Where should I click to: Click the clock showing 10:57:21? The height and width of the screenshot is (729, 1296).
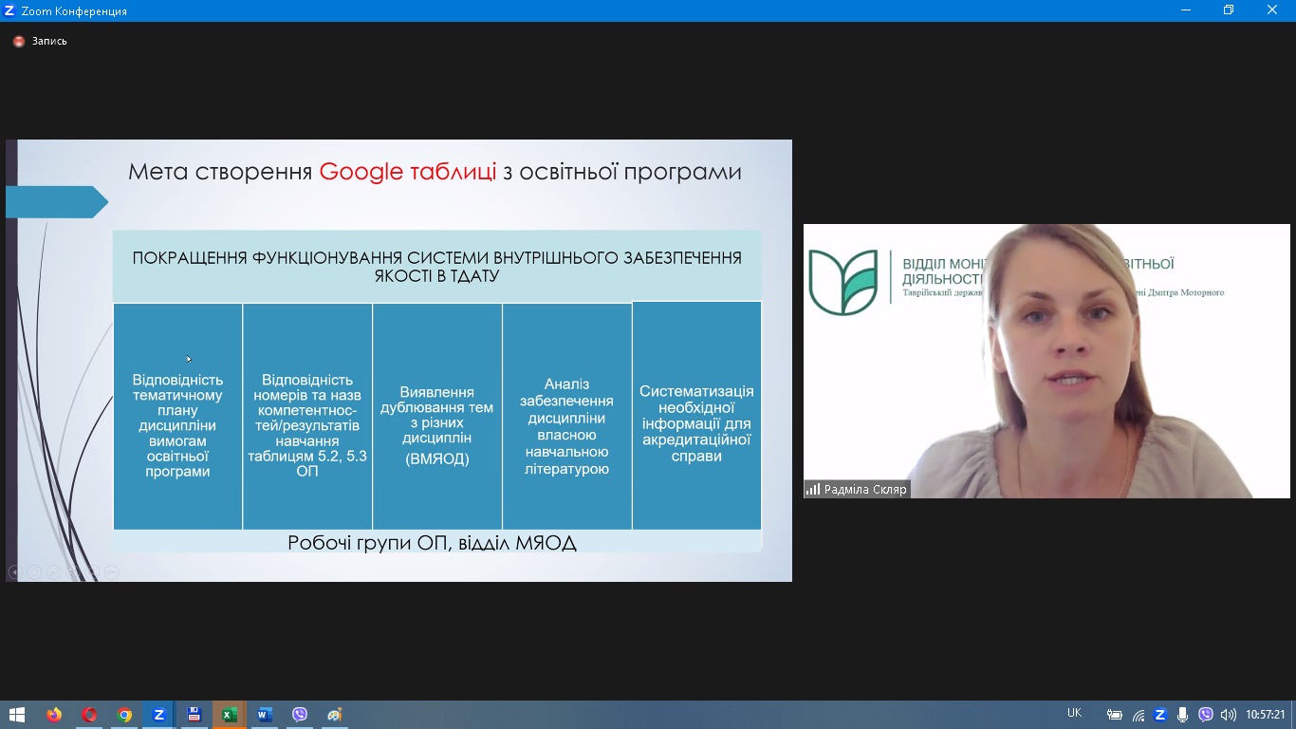pyautogui.click(x=1266, y=715)
